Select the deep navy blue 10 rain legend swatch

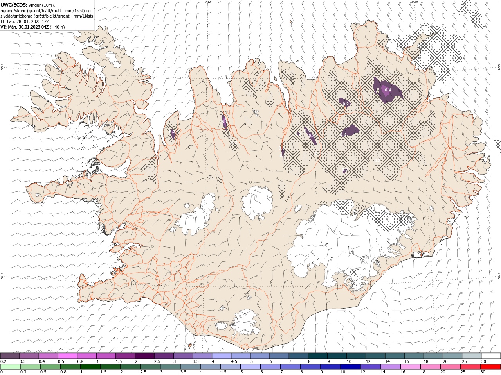(x=350, y=367)
